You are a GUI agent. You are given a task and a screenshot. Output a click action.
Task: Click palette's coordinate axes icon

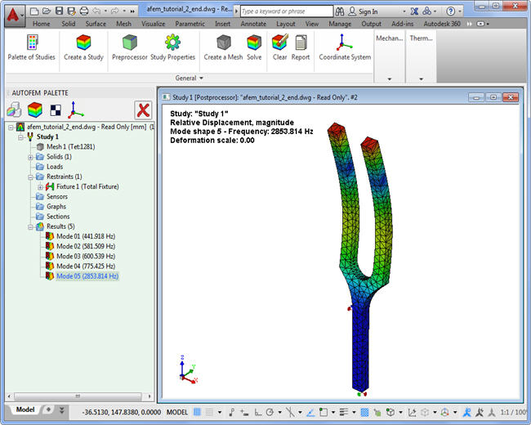(75, 110)
